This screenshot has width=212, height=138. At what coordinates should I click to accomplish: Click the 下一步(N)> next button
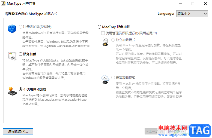(x=176, y=131)
